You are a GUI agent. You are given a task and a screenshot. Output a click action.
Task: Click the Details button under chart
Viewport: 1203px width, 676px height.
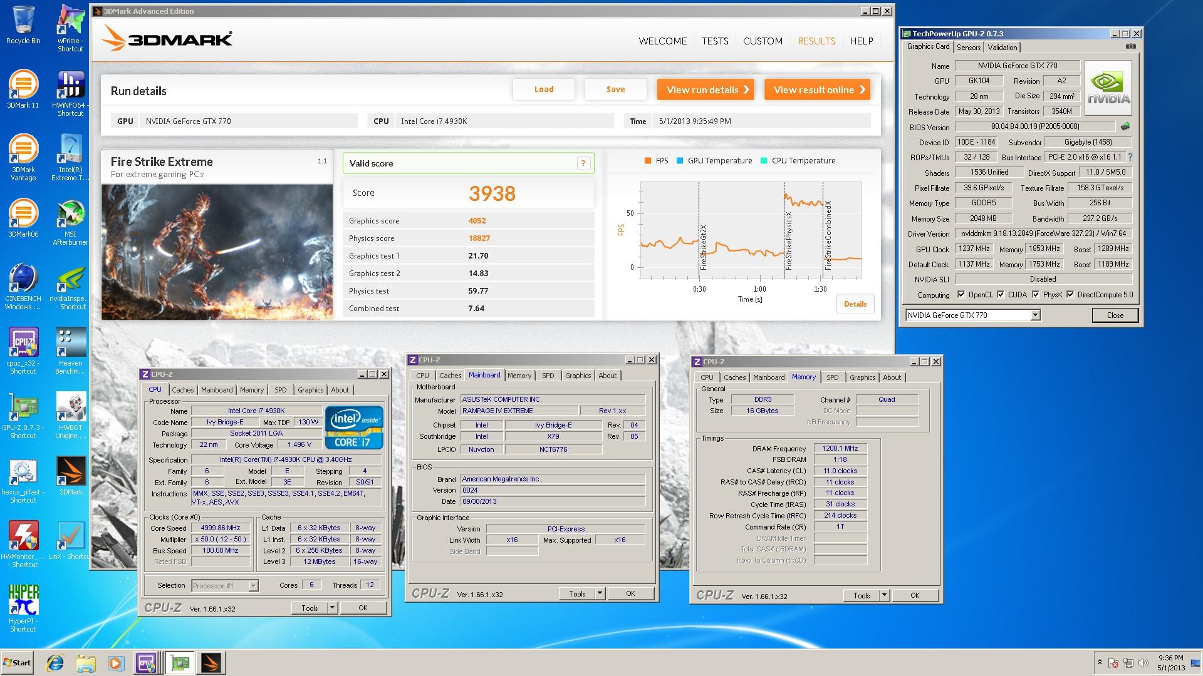coord(855,304)
